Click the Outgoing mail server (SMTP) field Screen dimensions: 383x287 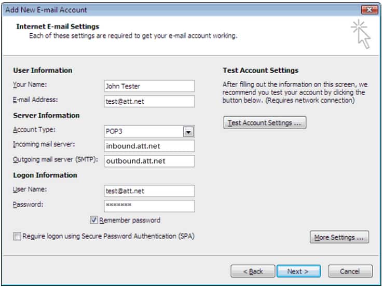coord(149,161)
